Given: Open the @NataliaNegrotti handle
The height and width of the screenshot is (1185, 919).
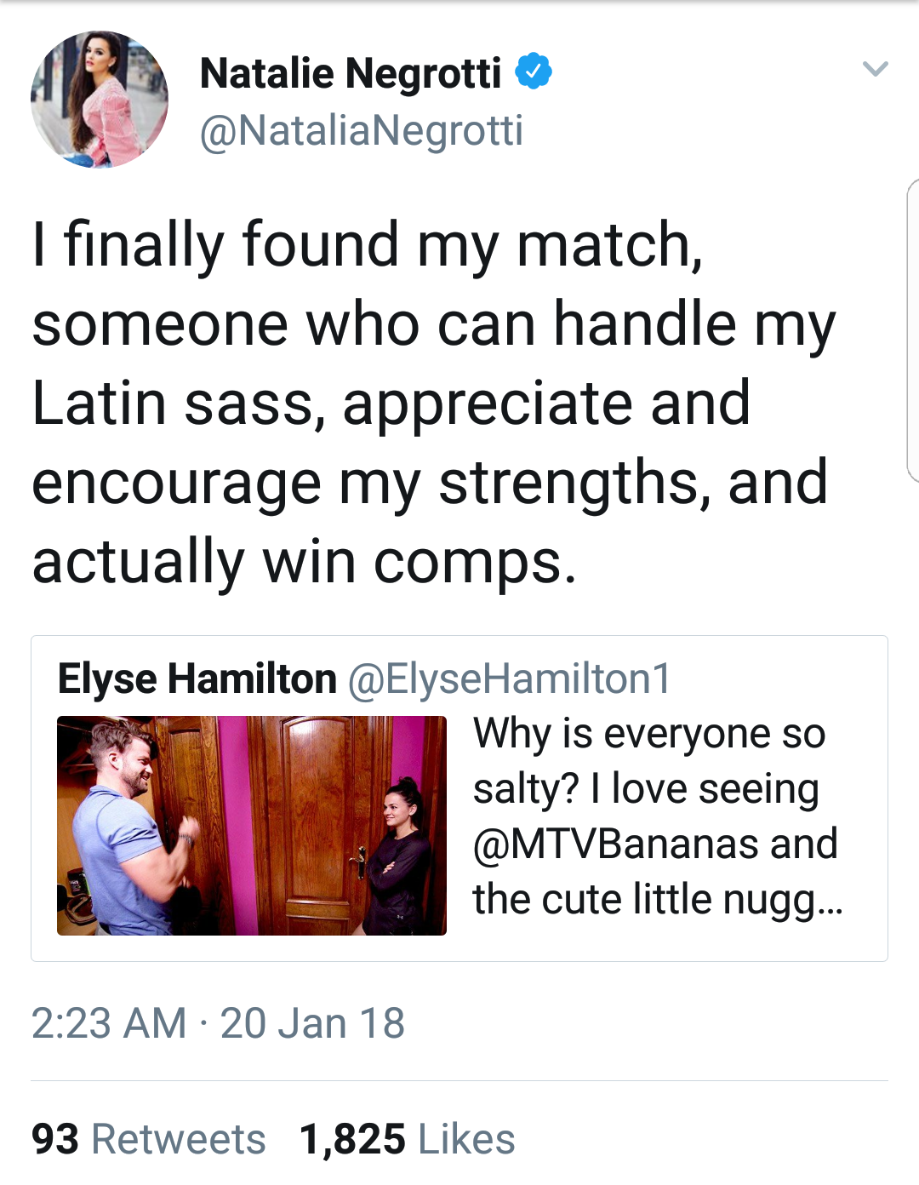Looking at the screenshot, I should 362,131.
